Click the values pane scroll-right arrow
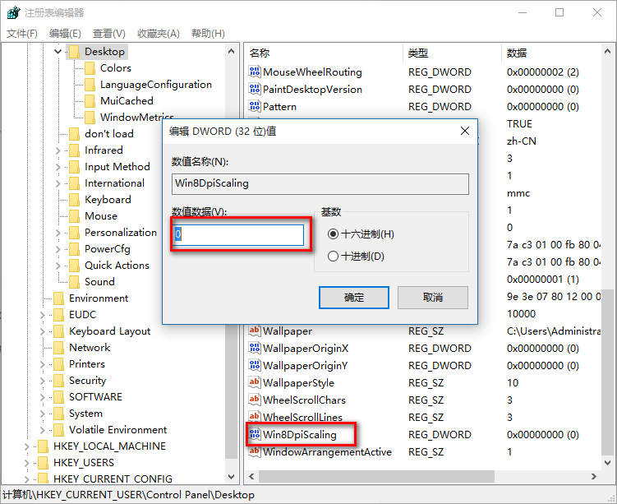Screen dimensions: 617x504 tap(594, 476)
